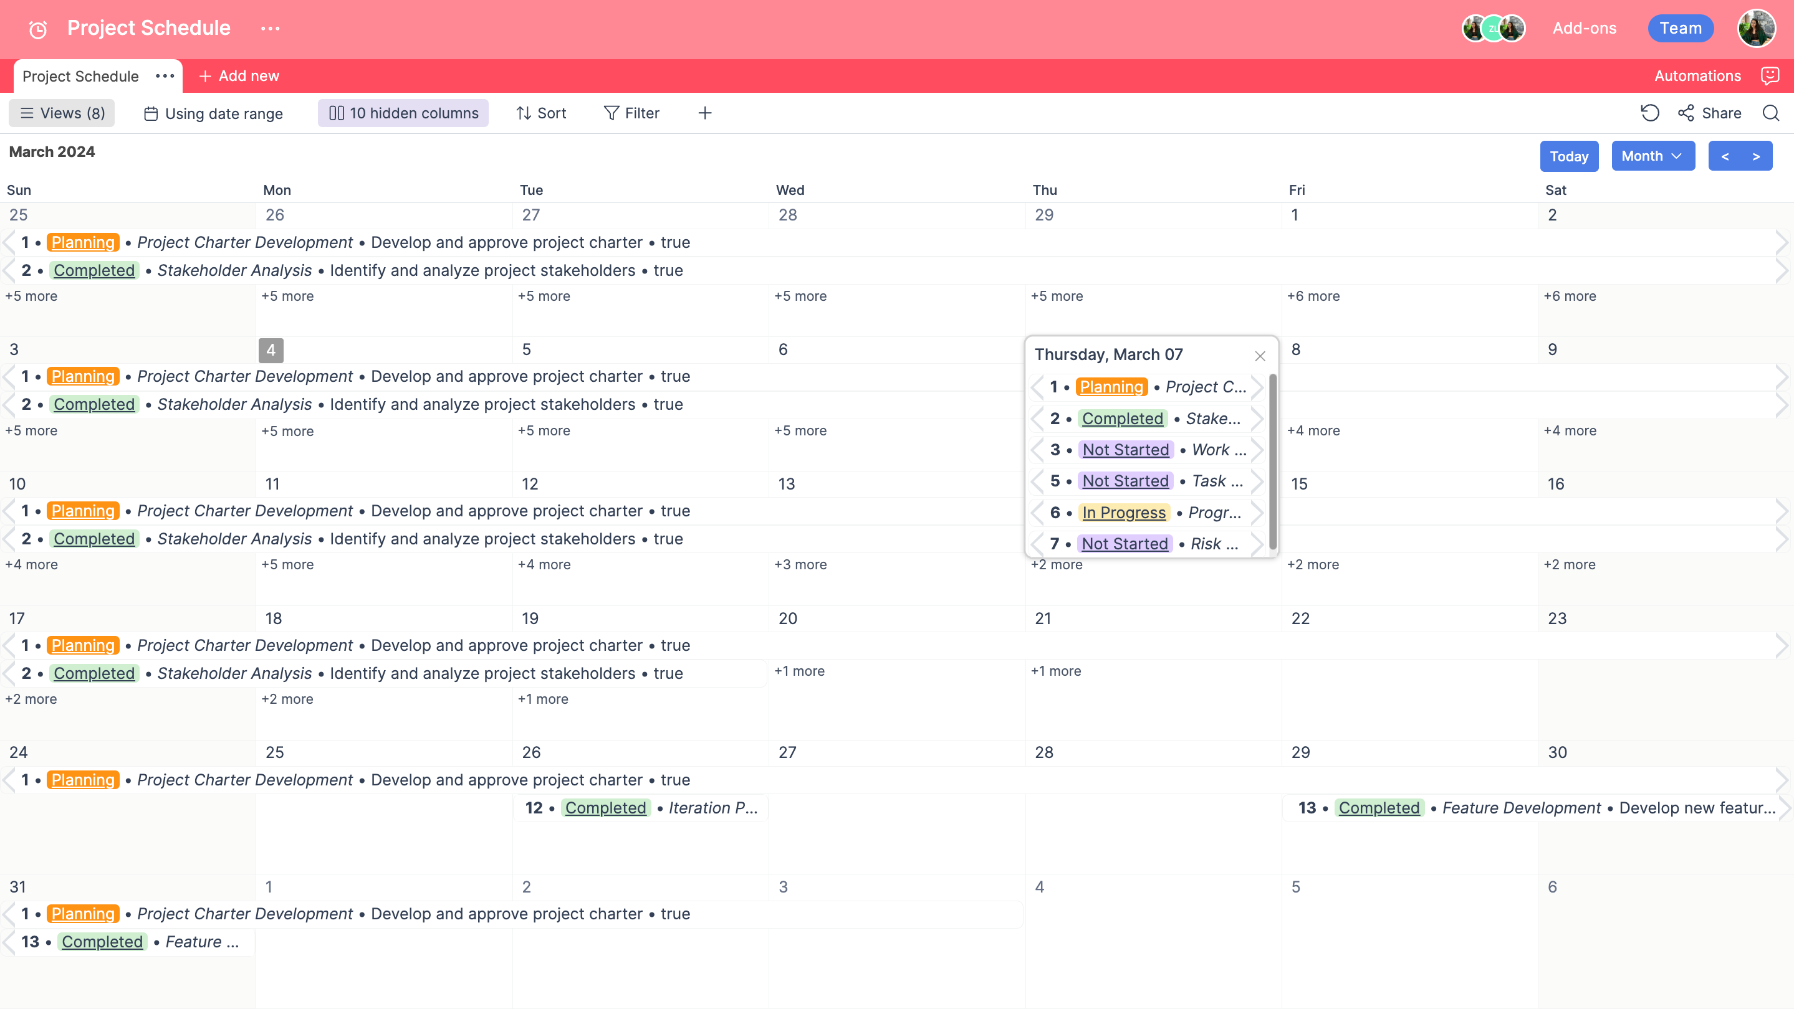The width and height of the screenshot is (1794, 1009).
Task: Toggle the Using date range filter
Action: (x=214, y=113)
